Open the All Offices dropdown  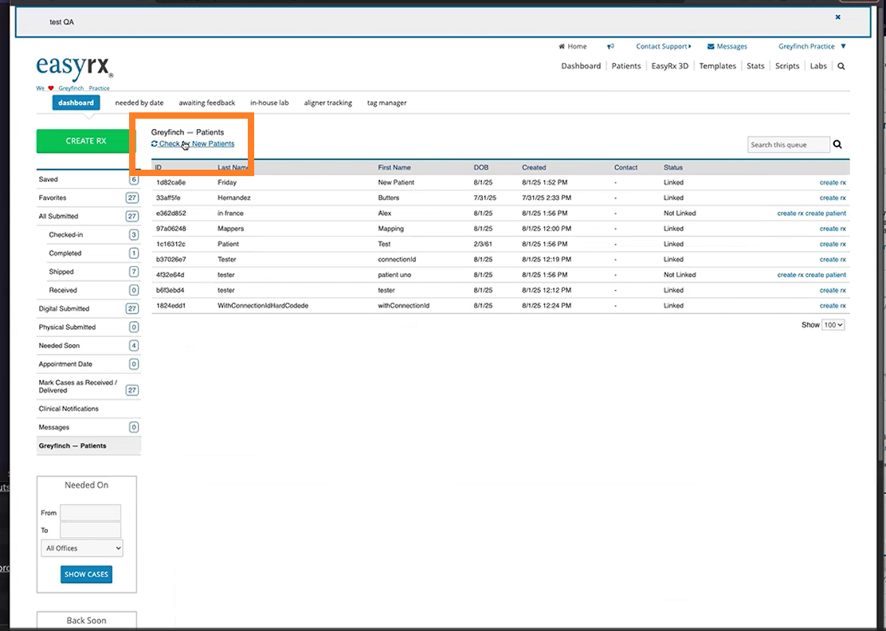click(82, 548)
